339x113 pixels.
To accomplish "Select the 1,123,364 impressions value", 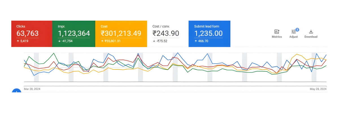I will coord(74,34).
